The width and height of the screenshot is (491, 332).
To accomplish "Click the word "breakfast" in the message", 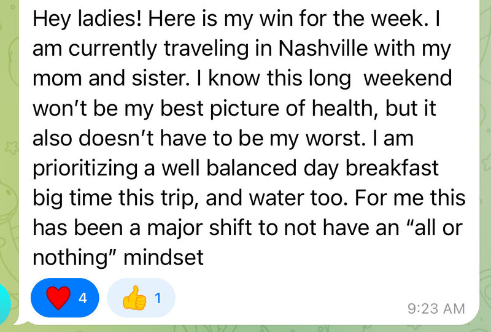I will pyautogui.click(x=392, y=168).
